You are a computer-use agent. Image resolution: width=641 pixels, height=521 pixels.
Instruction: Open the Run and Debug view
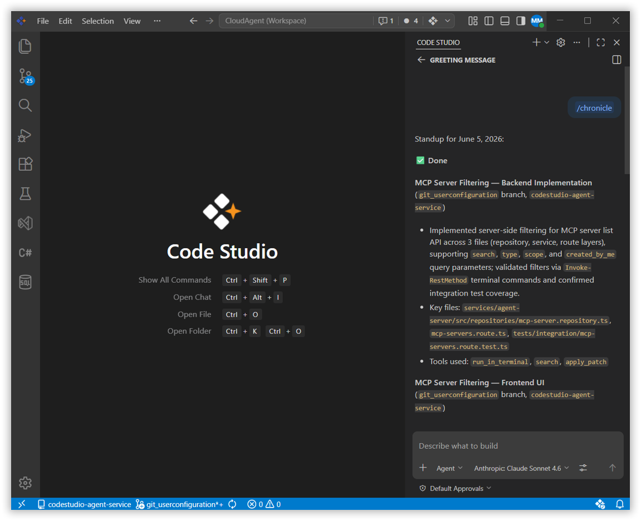(x=25, y=135)
